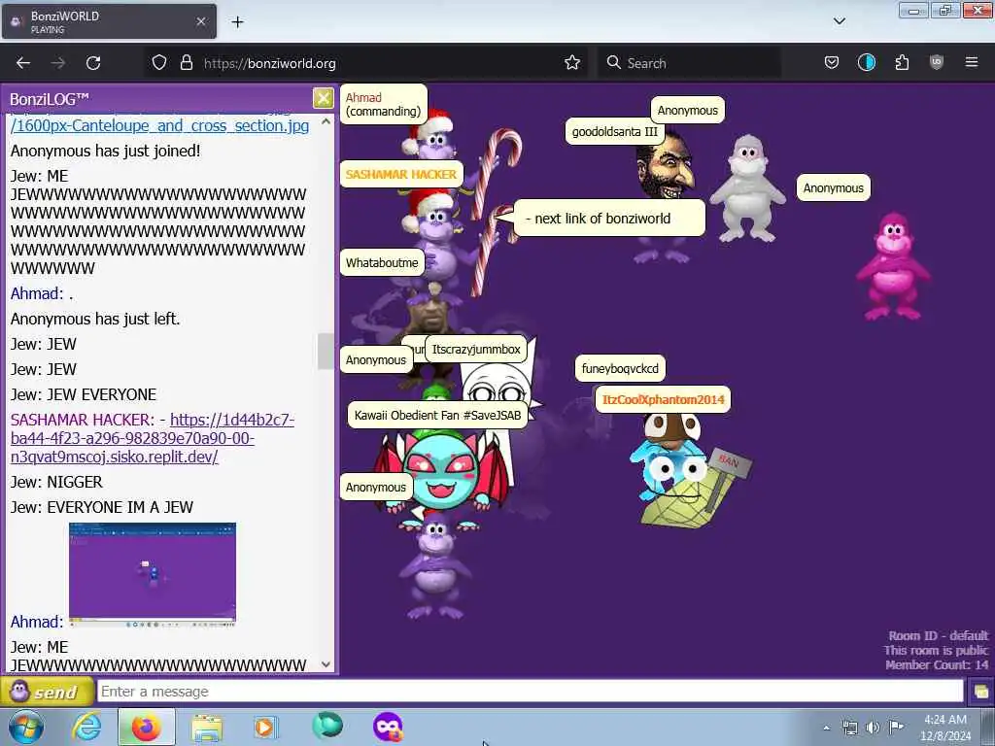
Task: Open the Windows Start orb
Action: pos(26,727)
